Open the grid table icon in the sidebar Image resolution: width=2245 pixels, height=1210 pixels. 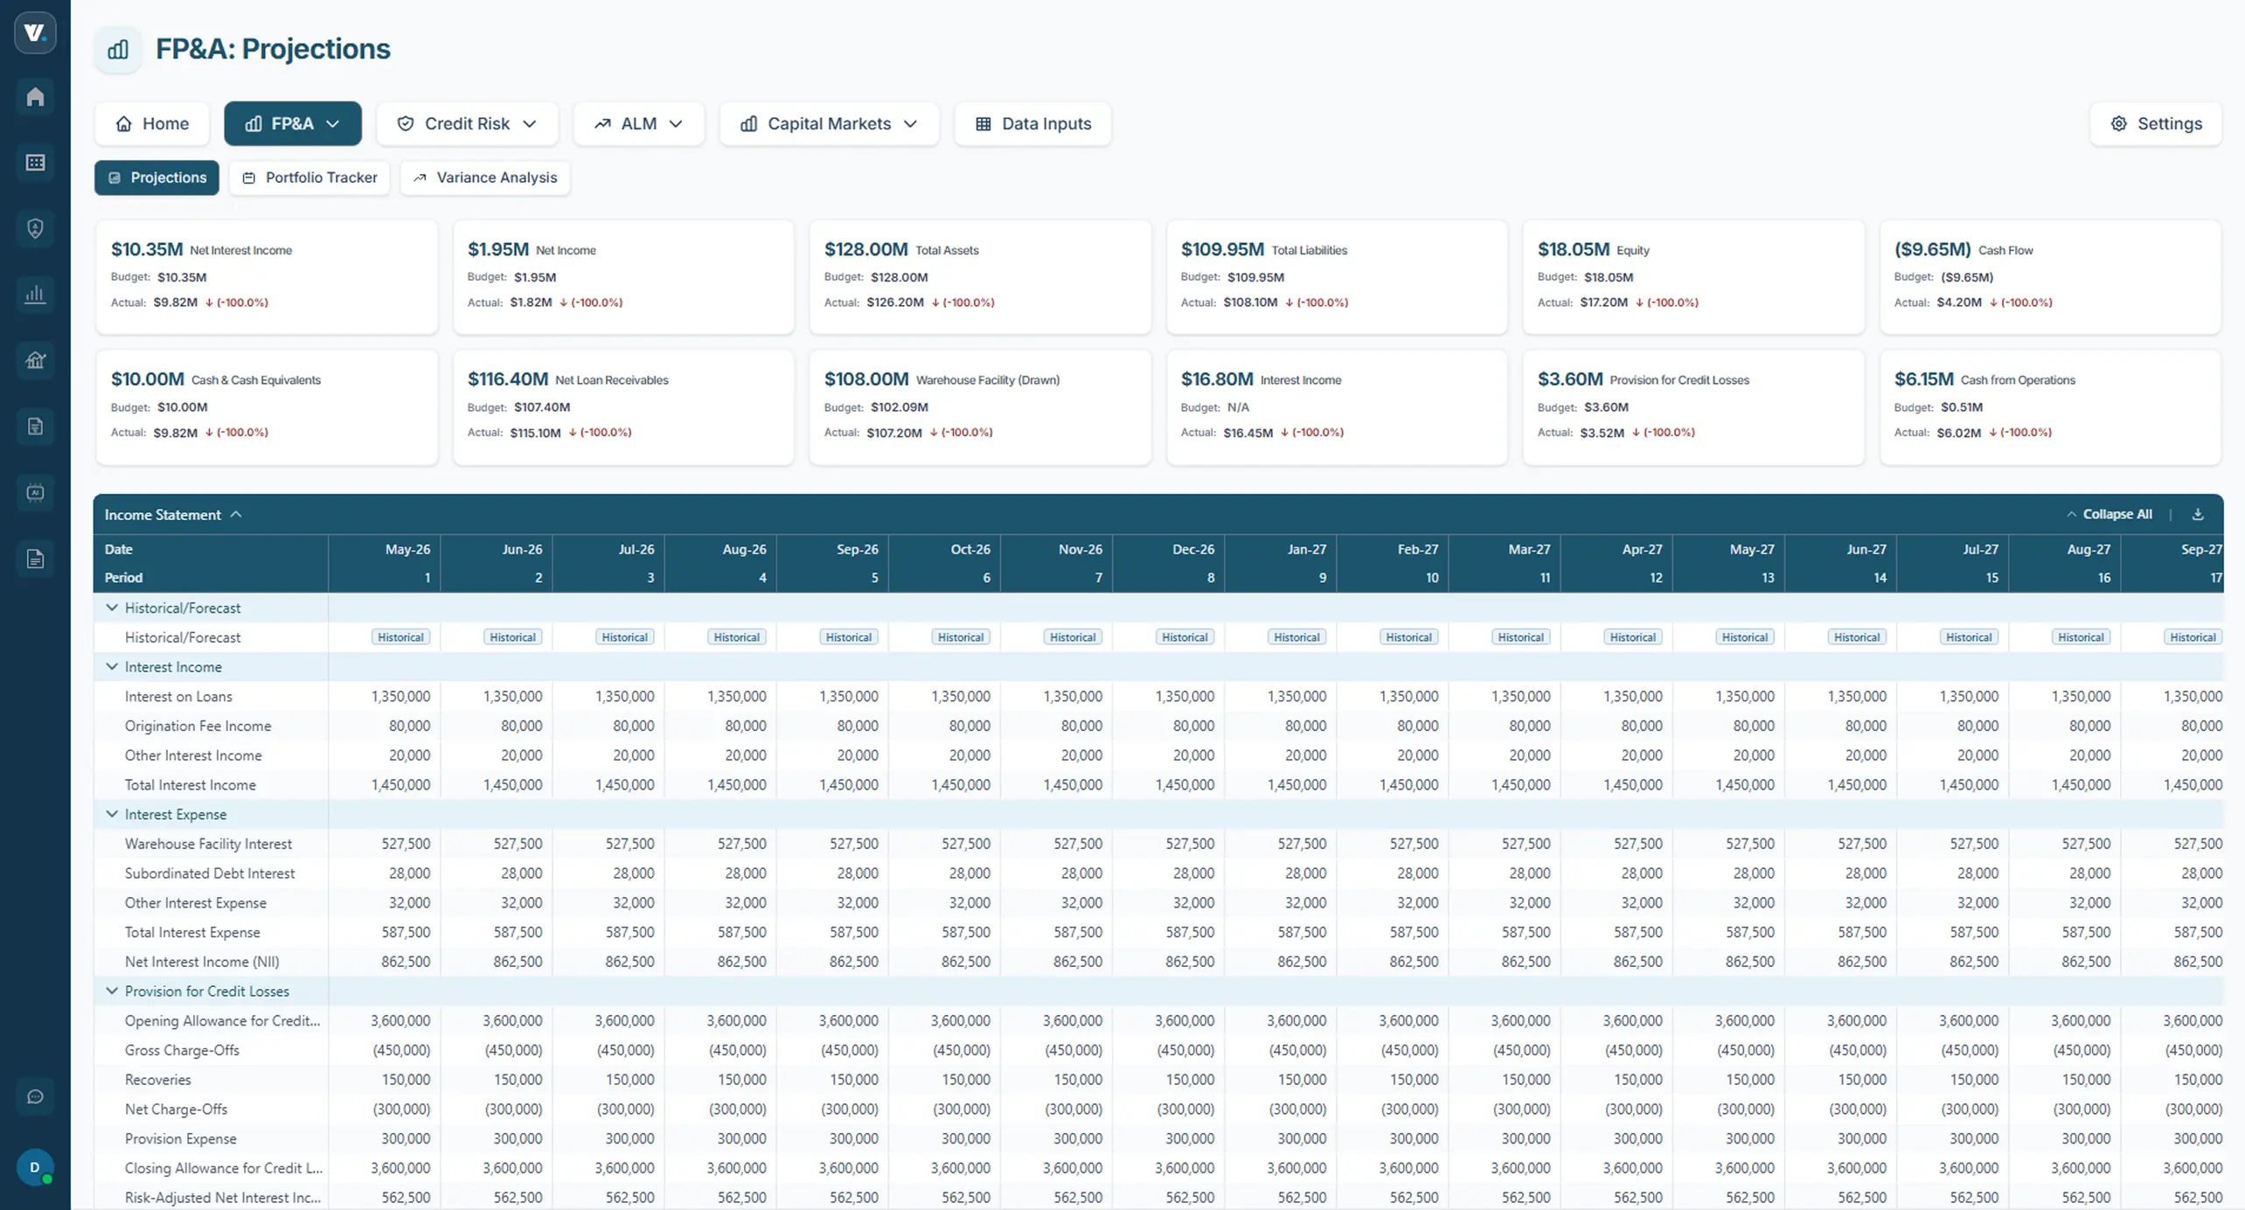pyautogui.click(x=35, y=163)
